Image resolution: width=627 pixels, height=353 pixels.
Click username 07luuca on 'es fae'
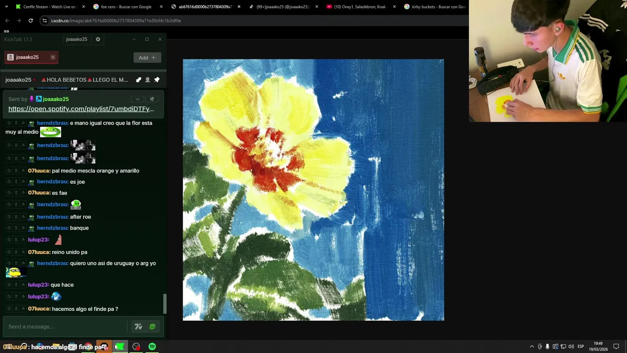pyautogui.click(x=39, y=193)
